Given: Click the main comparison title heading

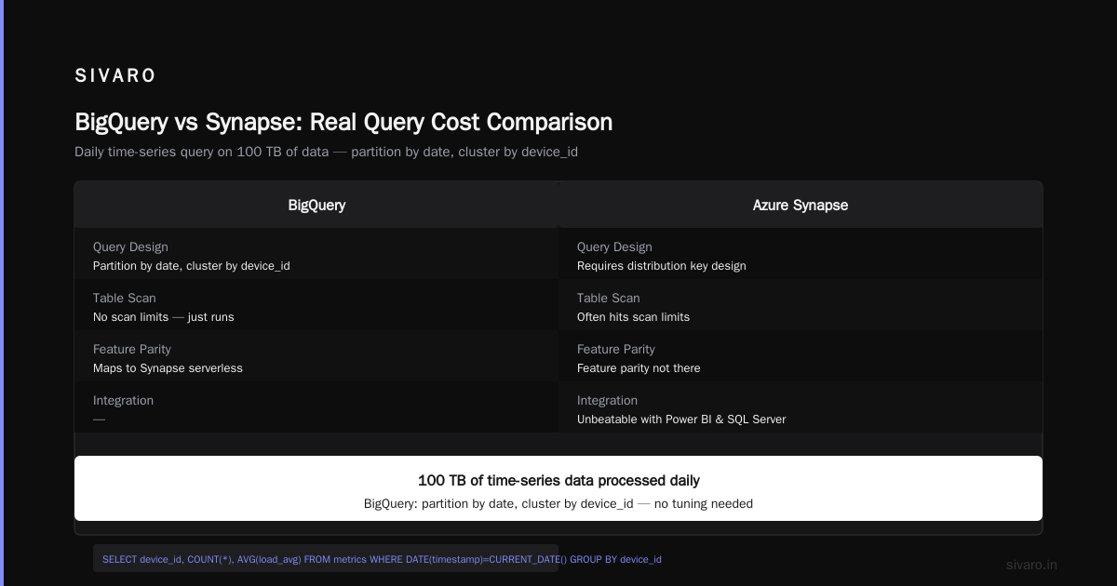Looking at the screenshot, I should click(x=343, y=122).
